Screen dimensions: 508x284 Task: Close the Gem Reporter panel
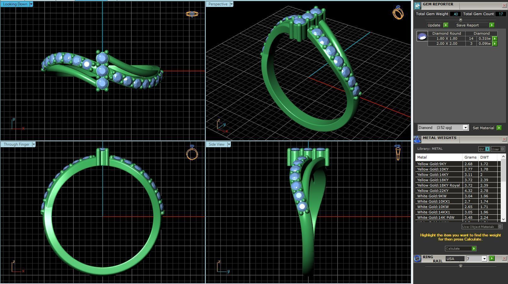[504, 5]
